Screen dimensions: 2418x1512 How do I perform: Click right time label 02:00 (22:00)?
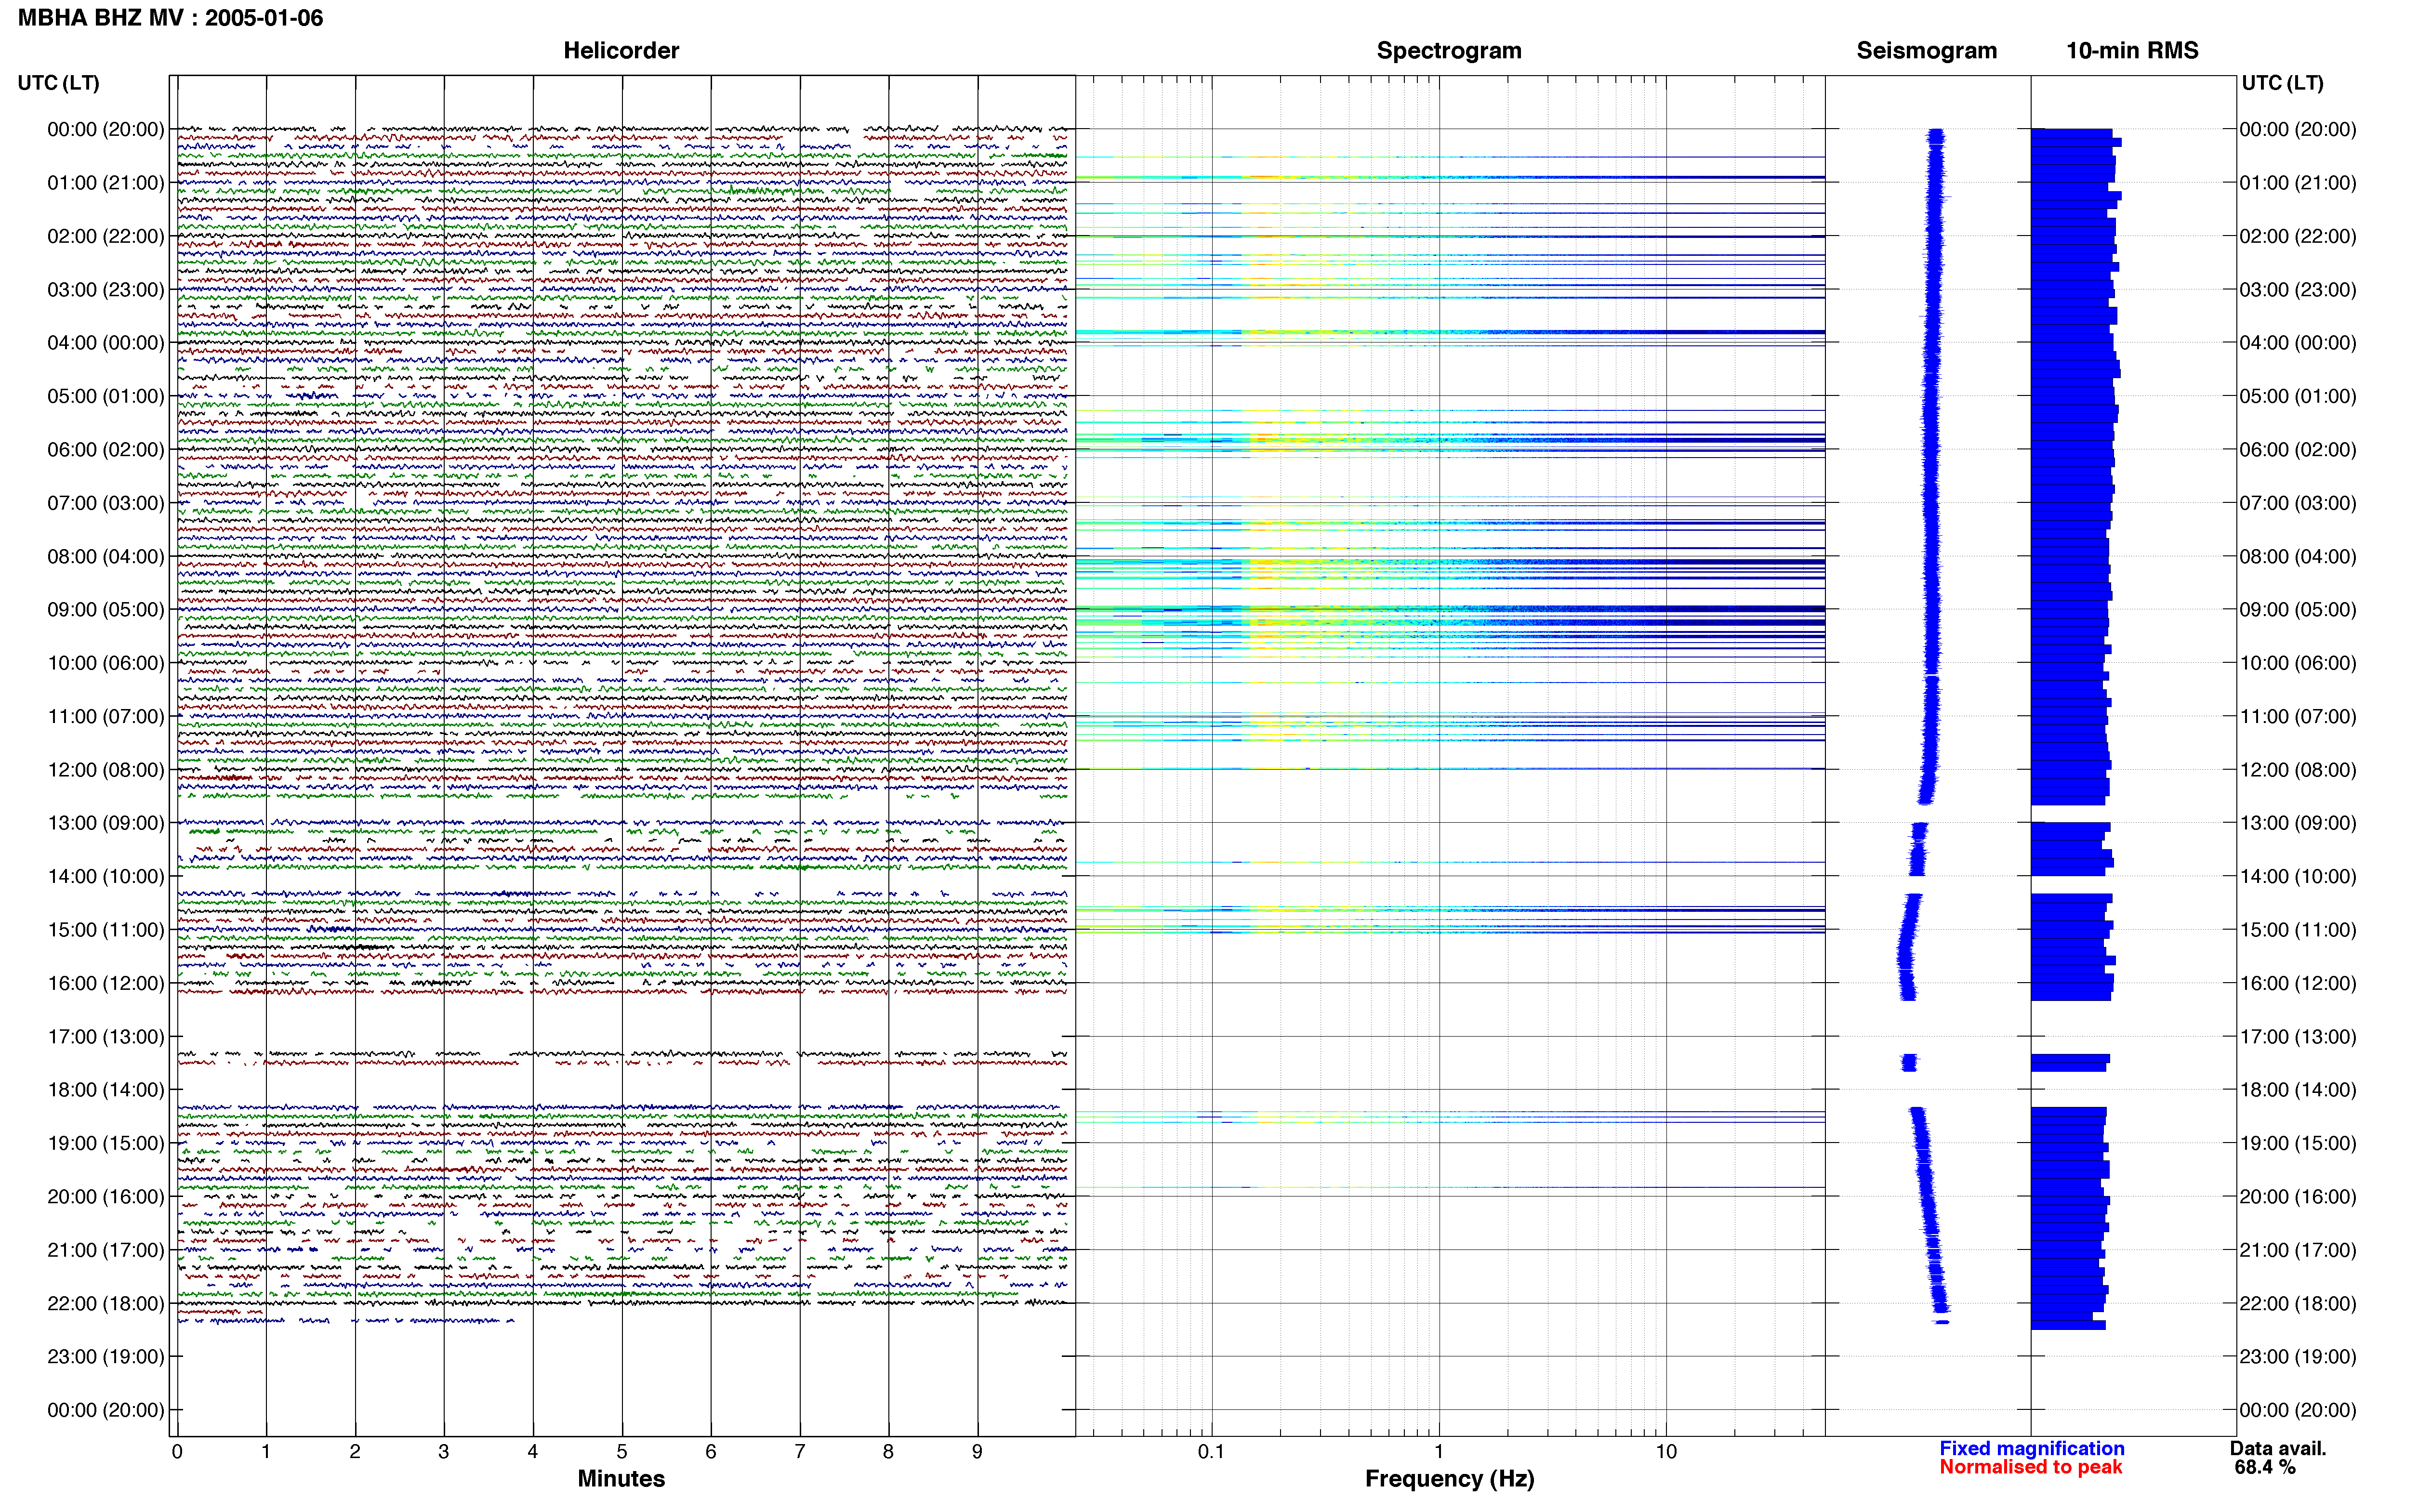tap(2298, 237)
